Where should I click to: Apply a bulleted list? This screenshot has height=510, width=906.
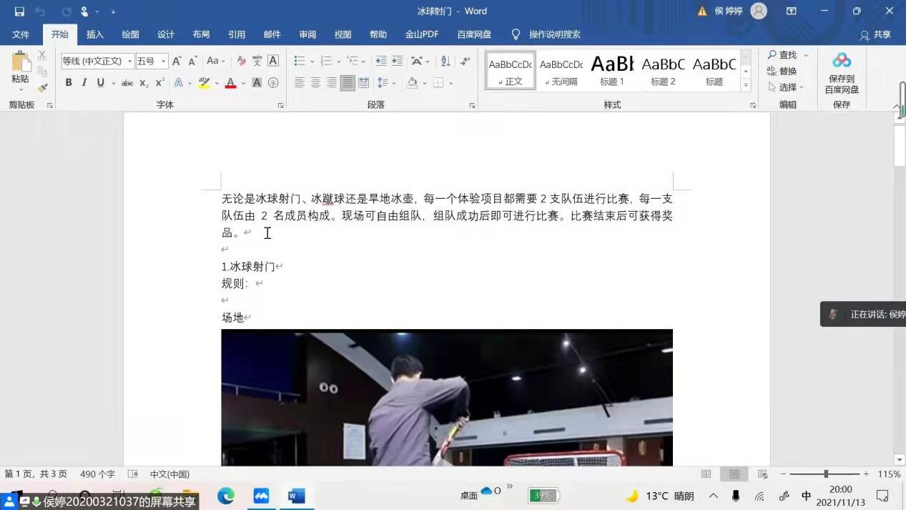click(x=298, y=61)
